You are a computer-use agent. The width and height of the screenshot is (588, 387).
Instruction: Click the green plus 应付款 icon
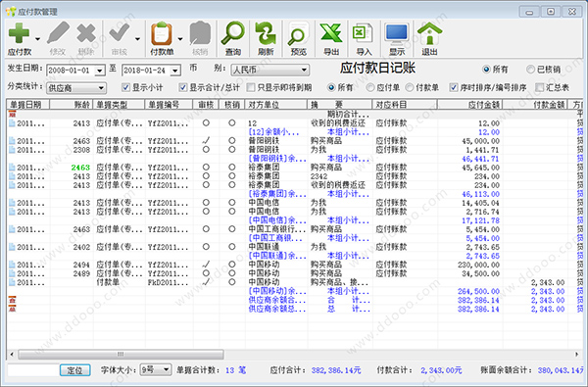(19, 33)
